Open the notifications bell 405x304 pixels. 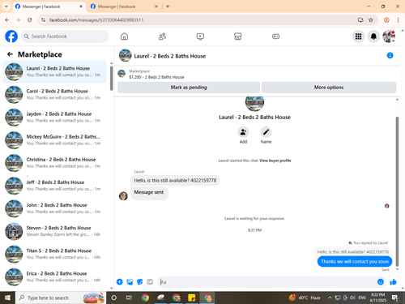[373, 36]
